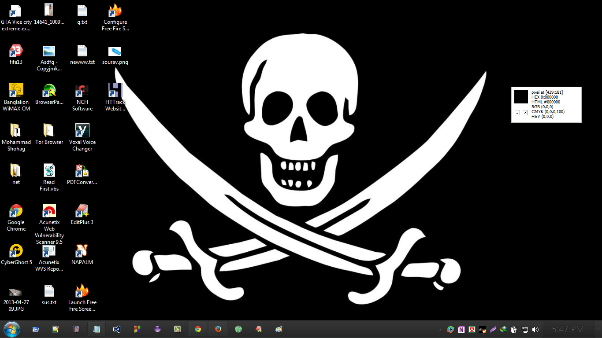Switch to Firefox in the taskbar

pos(218,329)
